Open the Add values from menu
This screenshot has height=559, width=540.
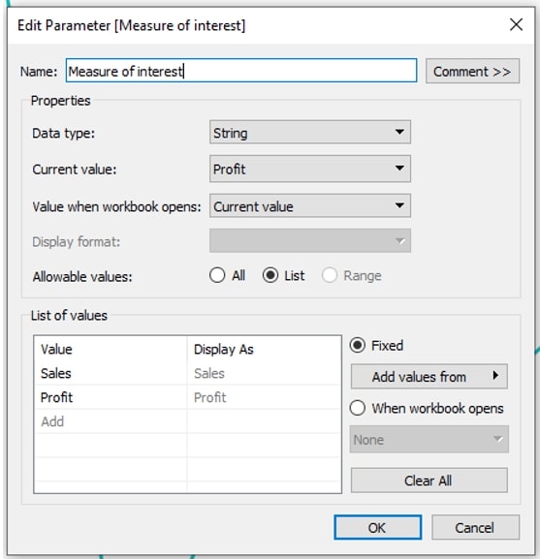tap(429, 377)
